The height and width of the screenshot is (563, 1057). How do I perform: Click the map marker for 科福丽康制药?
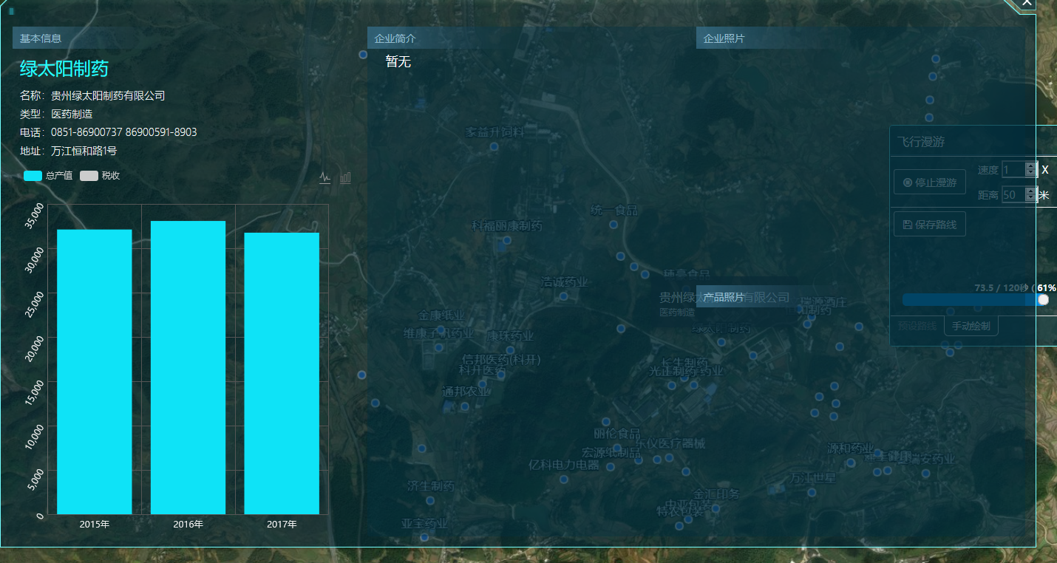[x=507, y=240]
